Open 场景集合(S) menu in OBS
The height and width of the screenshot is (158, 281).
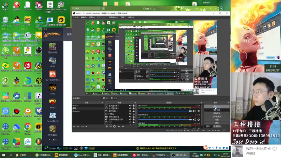(113, 17)
